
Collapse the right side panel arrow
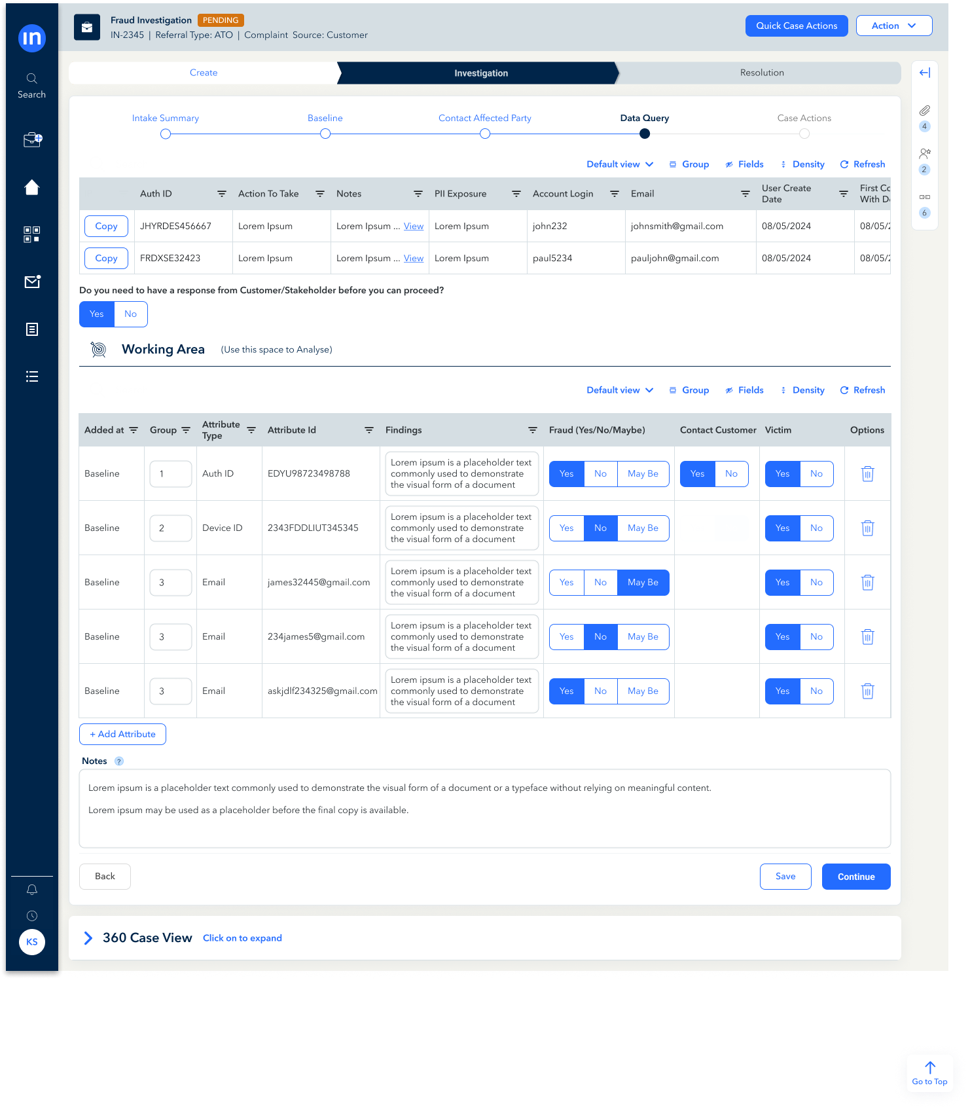tap(924, 73)
